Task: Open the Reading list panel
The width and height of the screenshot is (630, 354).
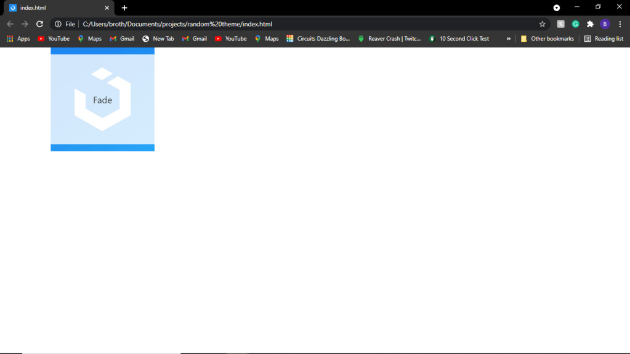Action: point(603,39)
